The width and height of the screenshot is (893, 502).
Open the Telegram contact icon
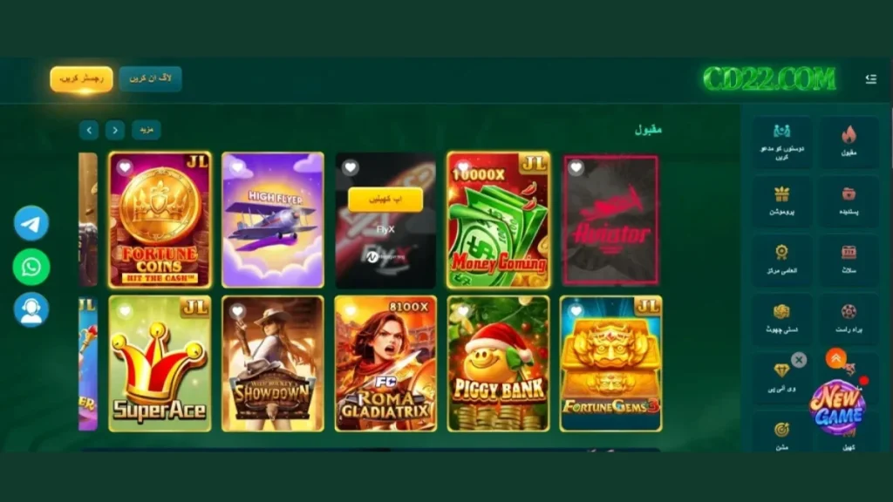(x=31, y=223)
